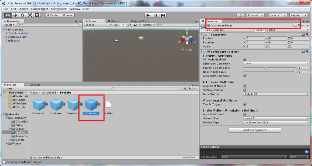Click the prefab cube icon in Inspector
The image size is (312, 166).
[203, 26]
